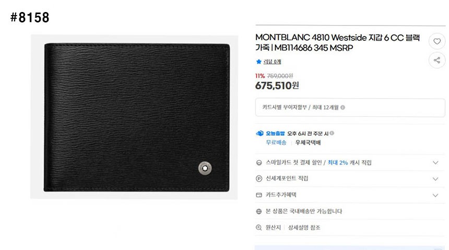This screenshot has height=250, width=449.
Task: Click 최대 2% 캐시 적립 text
Action: click(349, 163)
